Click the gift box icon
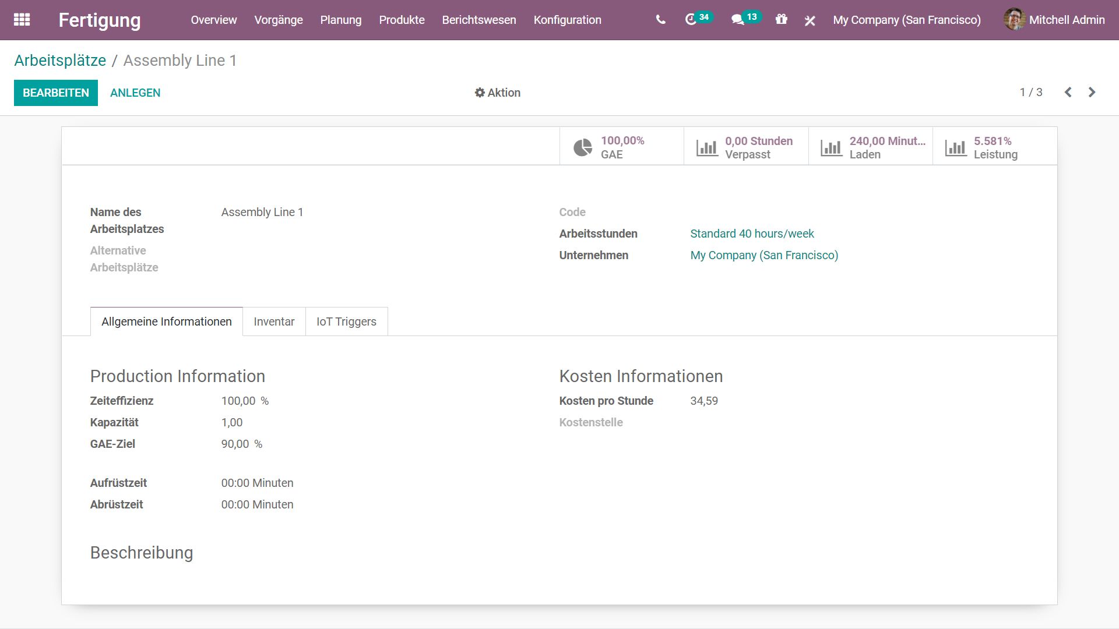1119x629 pixels. 781,20
